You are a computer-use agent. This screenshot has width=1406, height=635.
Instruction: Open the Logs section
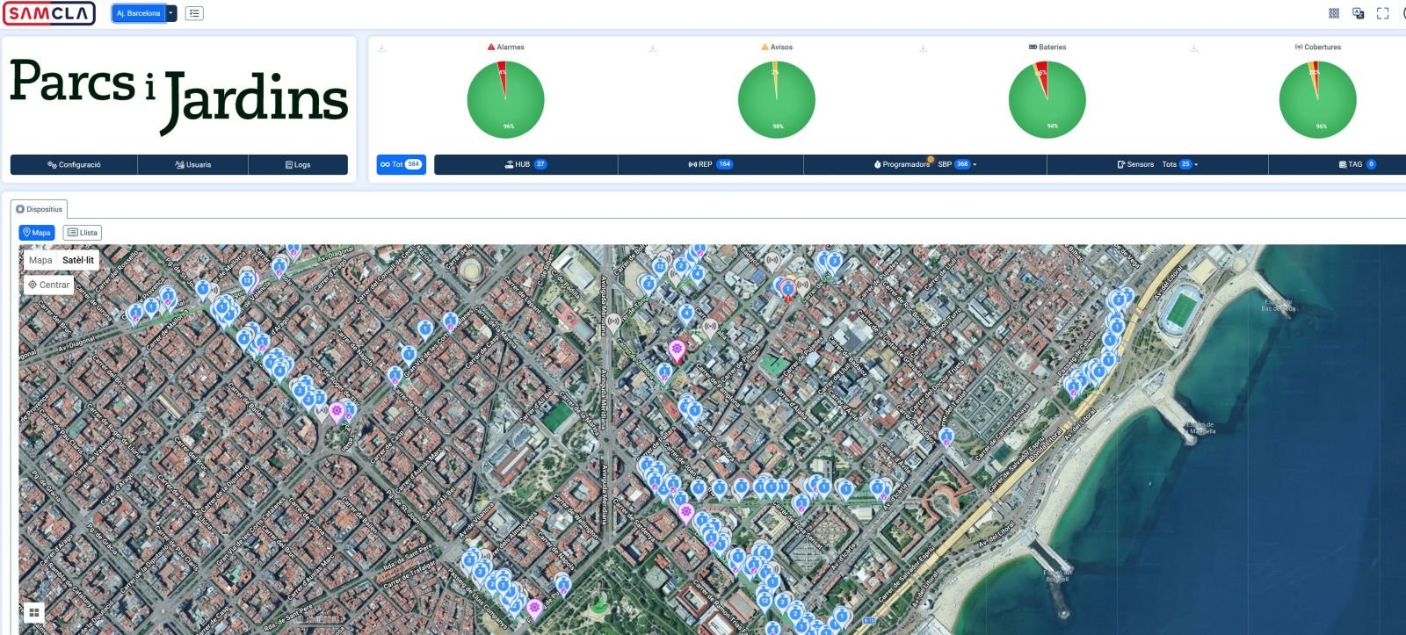(x=298, y=164)
